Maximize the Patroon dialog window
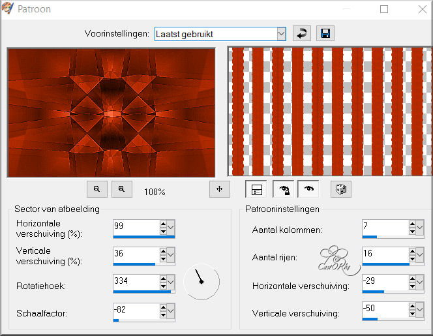433x336 pixels. tap(384, 9)
